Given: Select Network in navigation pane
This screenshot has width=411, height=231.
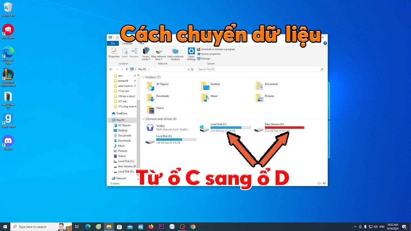Looking at the screenshot, I should (119, 178).
